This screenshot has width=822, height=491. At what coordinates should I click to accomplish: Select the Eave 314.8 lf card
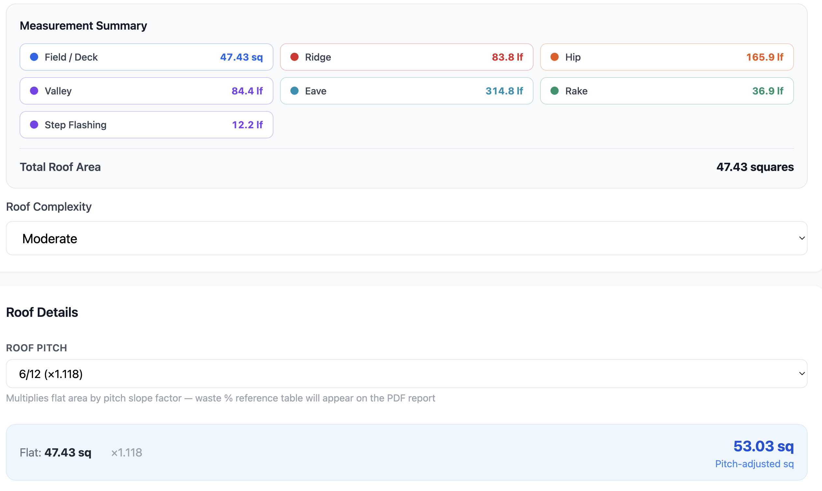[406, 91]
